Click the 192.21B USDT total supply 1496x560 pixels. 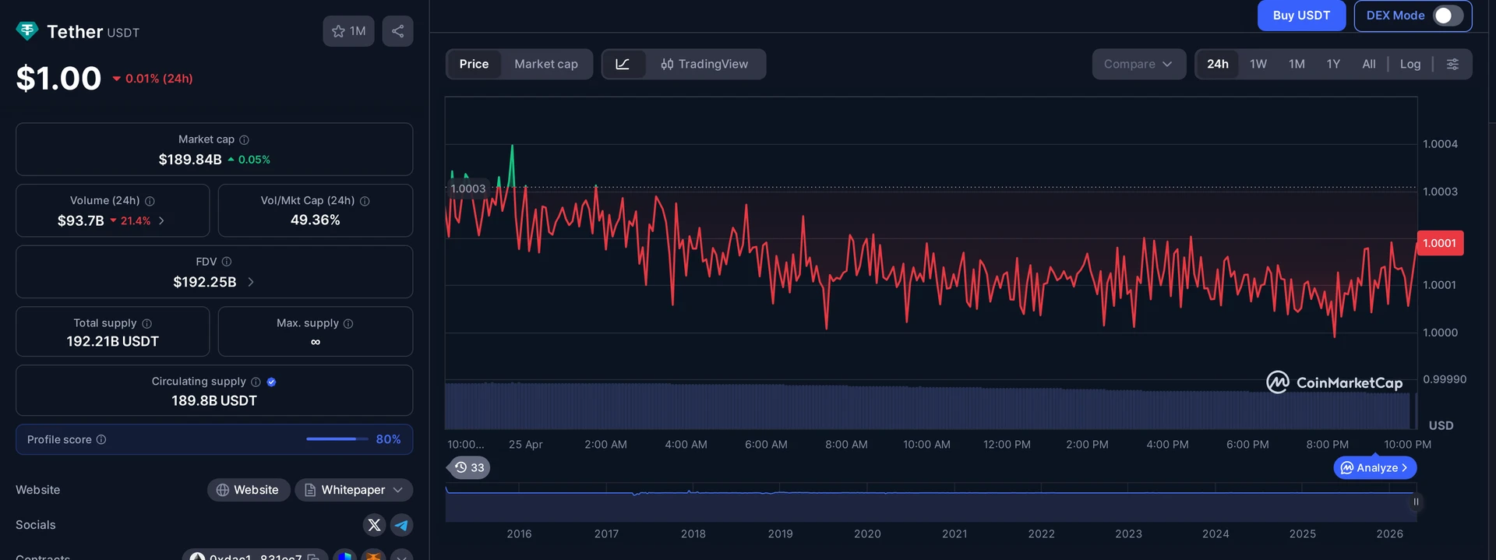pos(113,342)
